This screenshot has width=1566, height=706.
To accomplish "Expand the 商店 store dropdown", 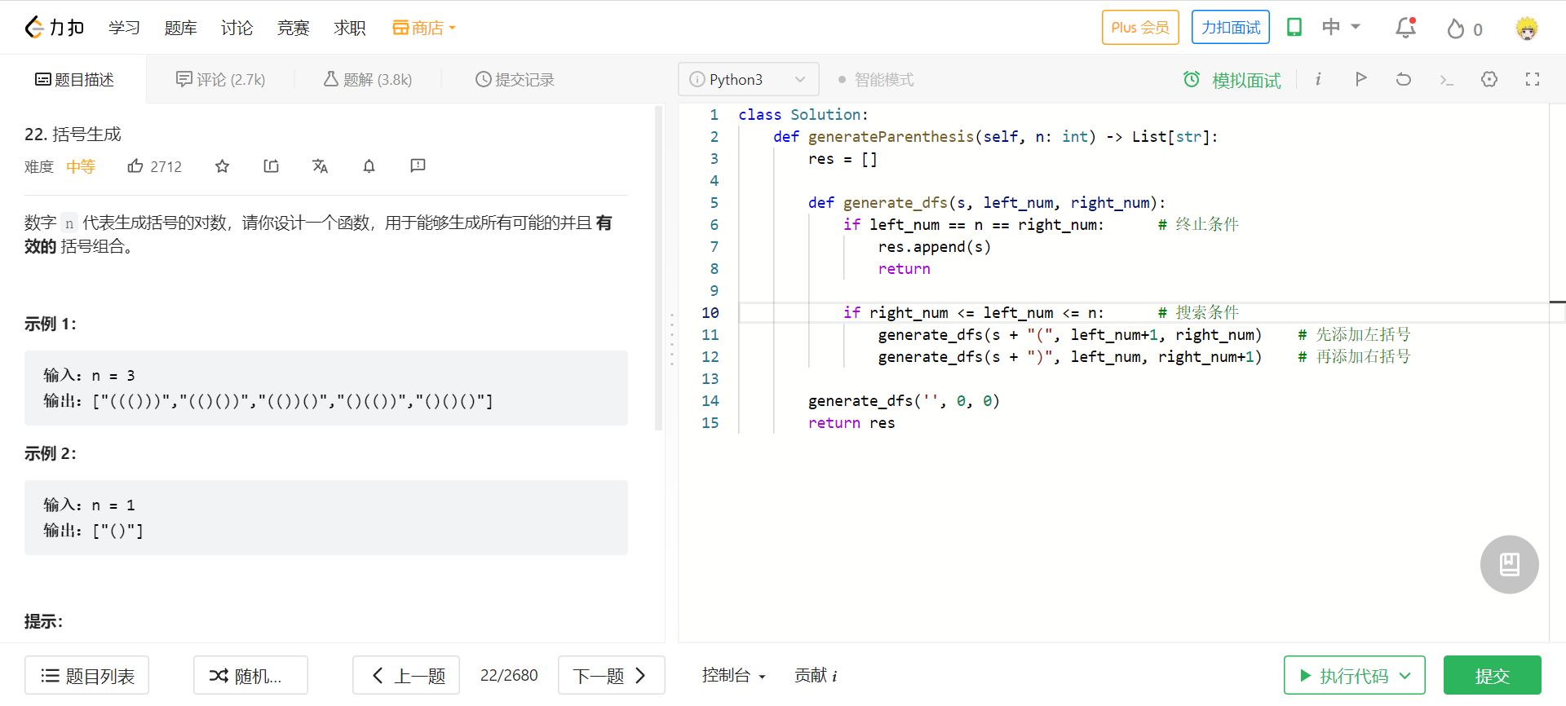I will coord(424,28).
